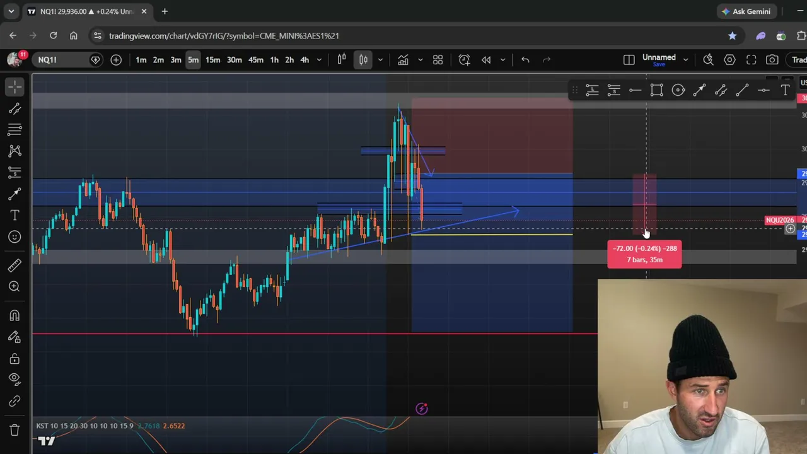Toggle magnet mode for drawings
The height and width of the screenshot is (454, 807).
[15, 315]
